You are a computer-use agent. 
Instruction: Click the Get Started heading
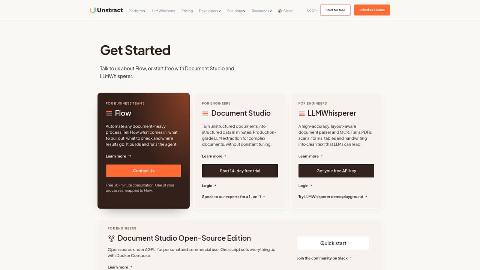pyautogui.click(x=135, y=50)
